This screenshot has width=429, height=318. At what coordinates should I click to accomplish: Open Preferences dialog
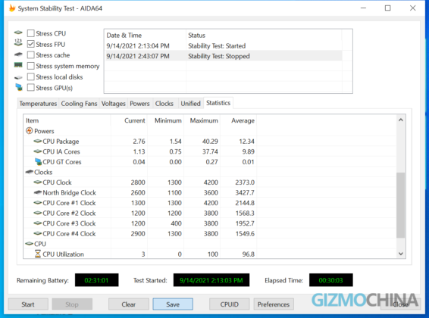pyautogui.click(x=274, y=304)
